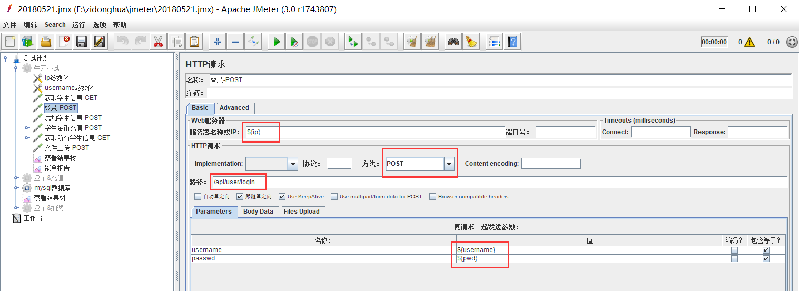
Task: Expand the 登录&抽奖 thread group
Action: 16,208
